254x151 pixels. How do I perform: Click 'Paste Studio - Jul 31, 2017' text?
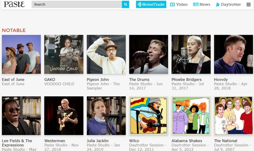[188, 86]
